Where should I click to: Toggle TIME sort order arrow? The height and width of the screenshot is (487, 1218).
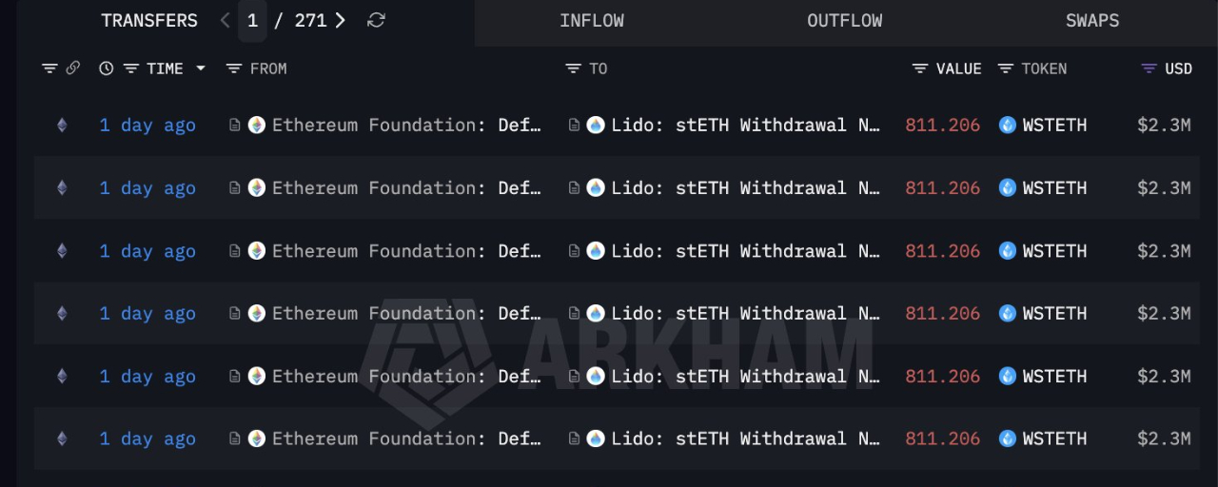click(x=201, y=68)
